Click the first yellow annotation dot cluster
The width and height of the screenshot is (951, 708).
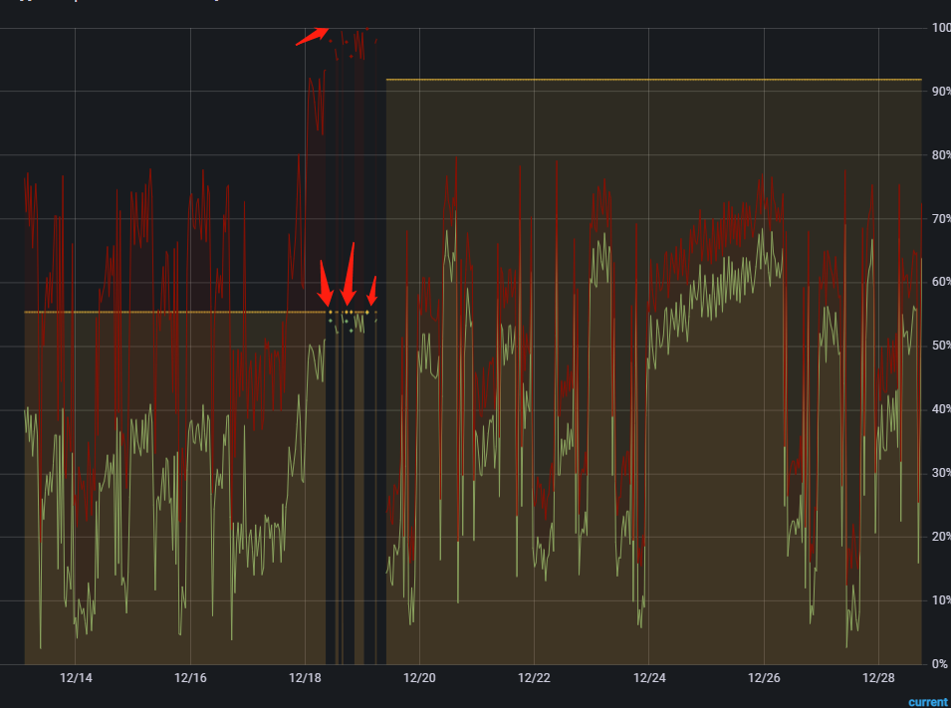tap(330, 312)
